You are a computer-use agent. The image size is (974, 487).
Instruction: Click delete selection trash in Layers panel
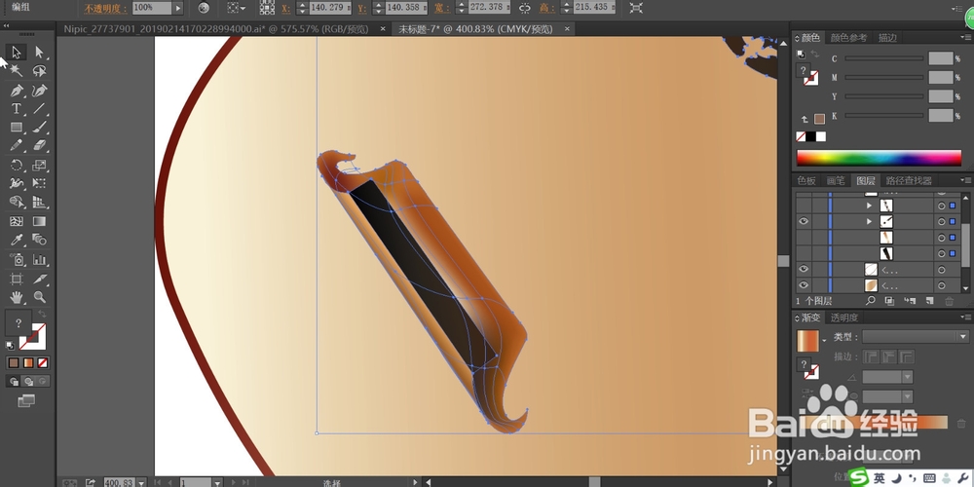pyautogui.click(x=949, y=301)
